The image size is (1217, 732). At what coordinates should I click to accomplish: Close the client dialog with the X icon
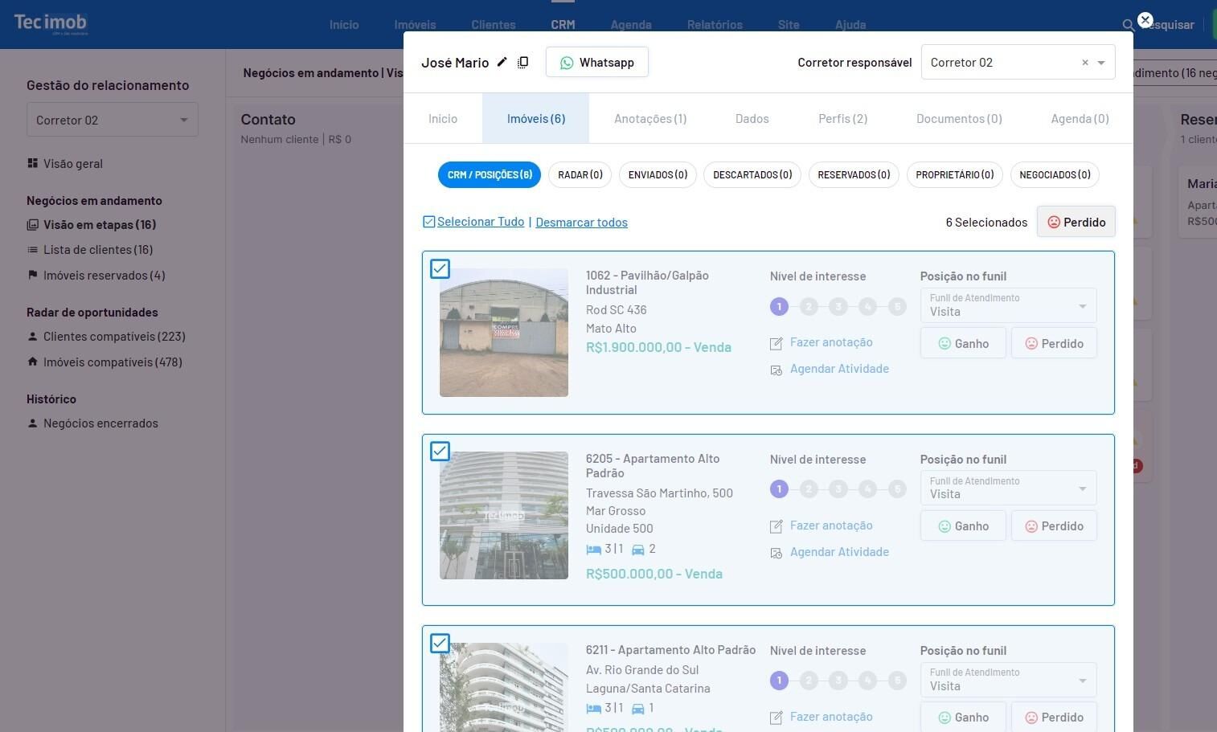[1145, 20]
